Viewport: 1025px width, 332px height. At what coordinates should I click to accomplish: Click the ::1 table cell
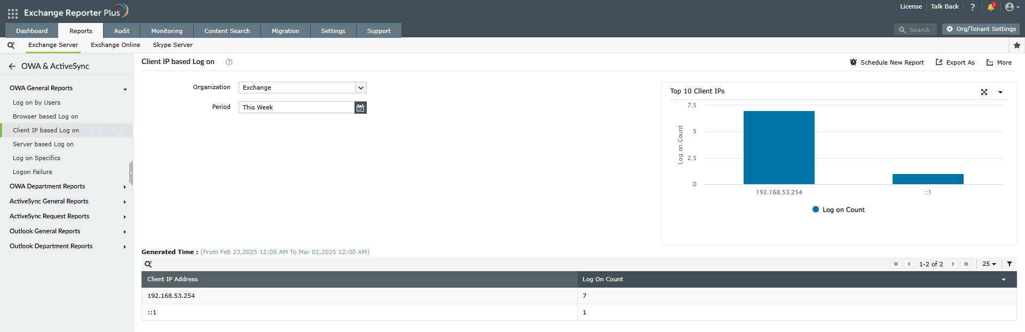click(359, 312)
